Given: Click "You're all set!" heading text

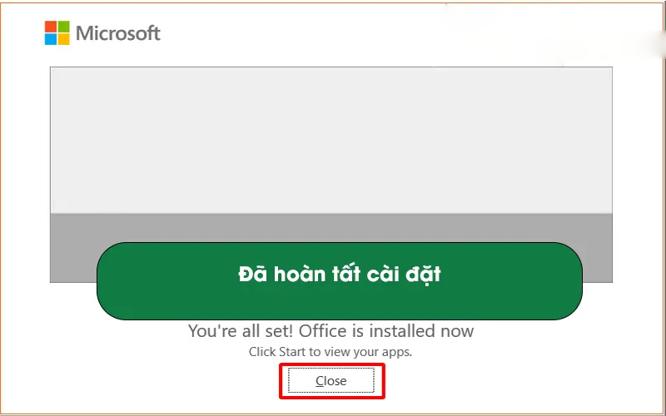Looking at the screenshot, I should 241,331.
